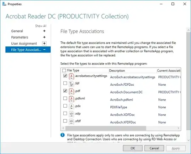Click the file list scroll left arrow

coord(63,128)
